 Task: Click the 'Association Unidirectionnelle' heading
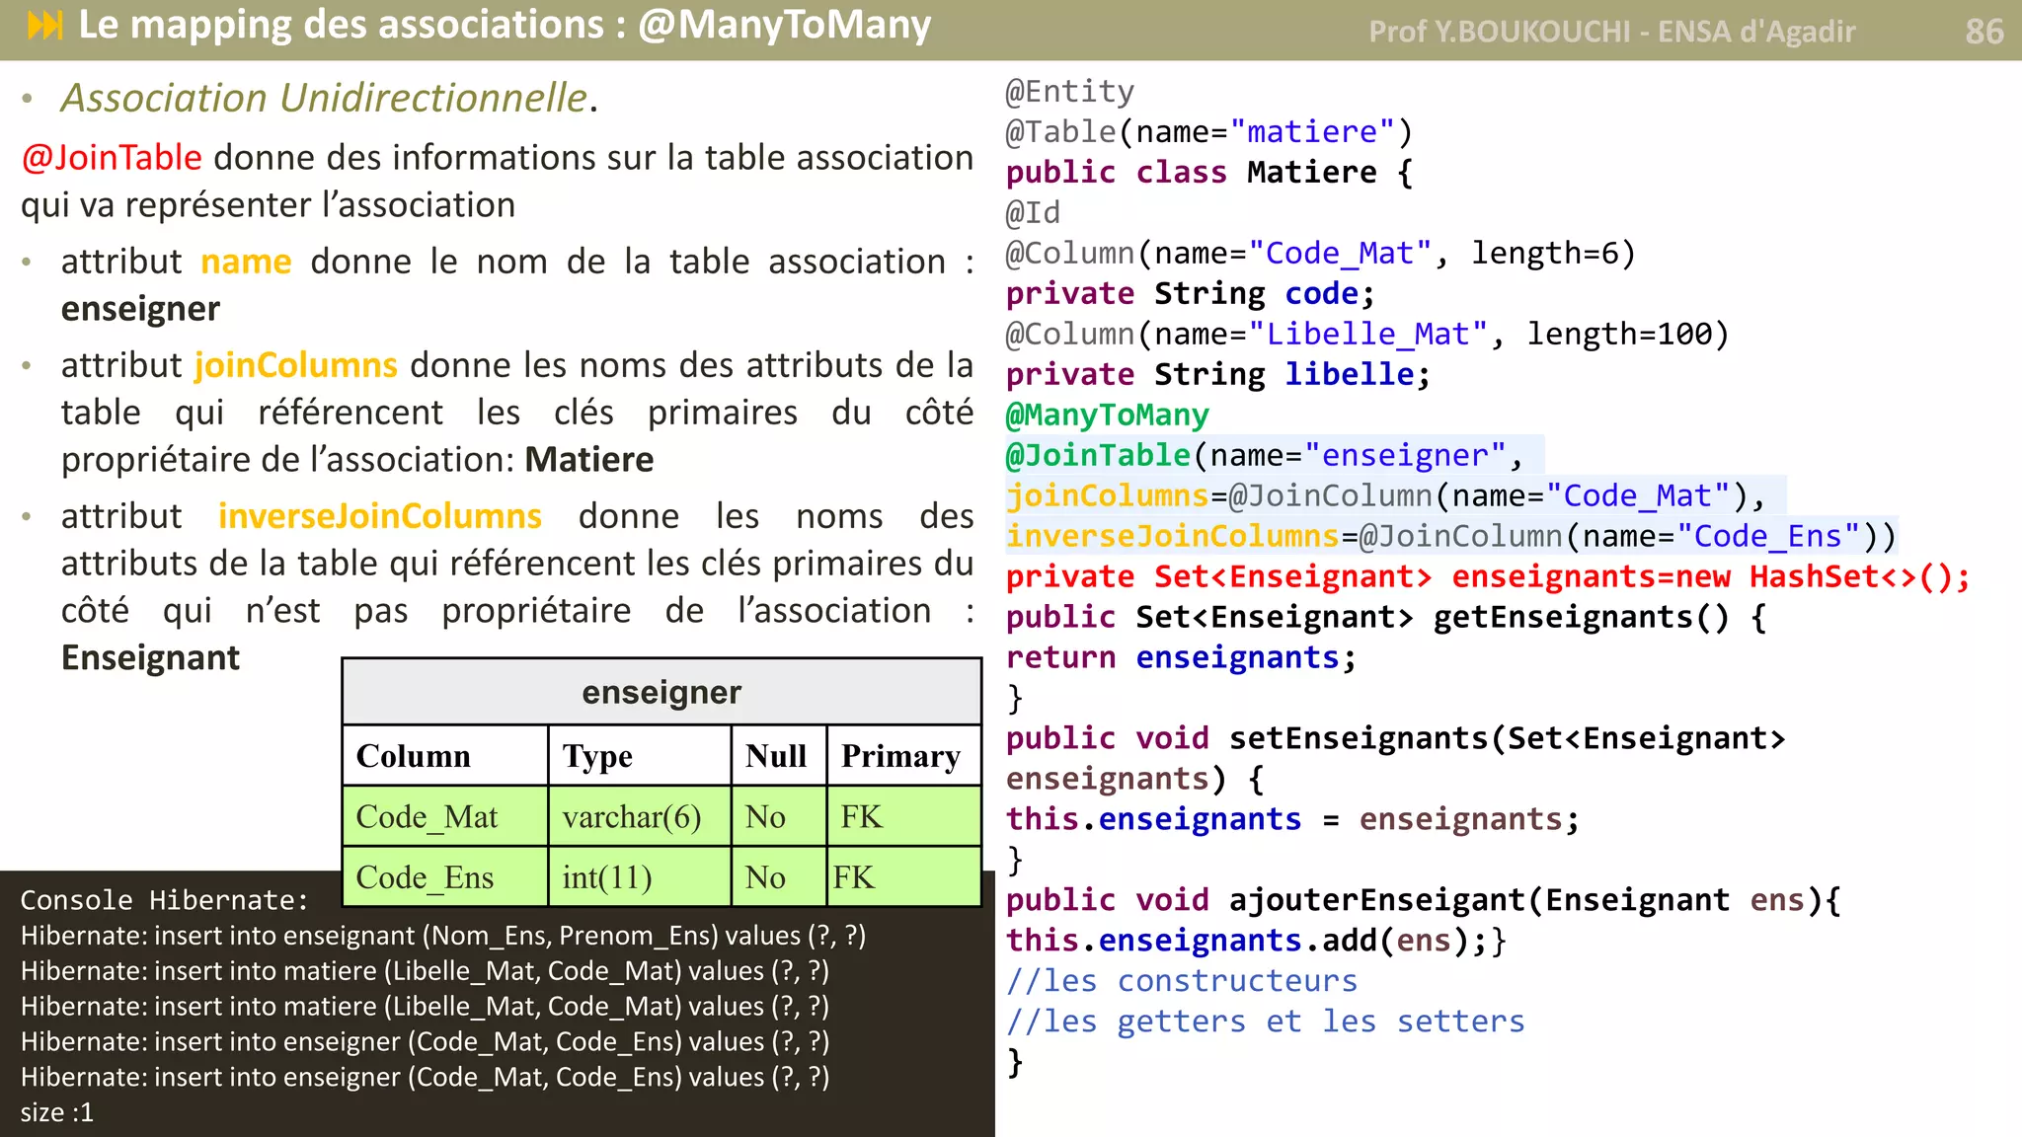pyautogui.click(x=324, y=99)
